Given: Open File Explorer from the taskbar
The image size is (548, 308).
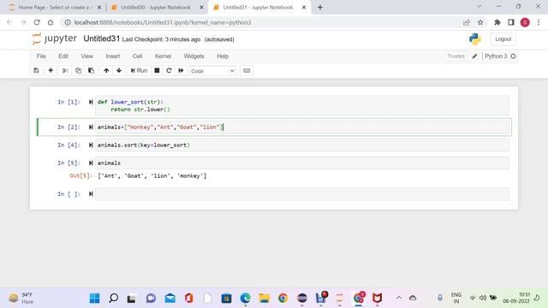Looking at the screenshot, I should point(265,298).
